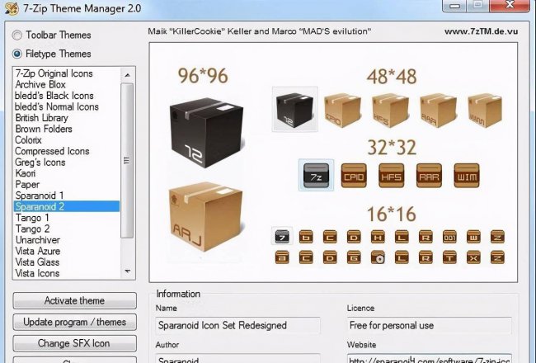Image resolution: width=536 pixels, height=363 pixels.
Task: Select the Toolbar Themes radio button
Action: coord(16,35)
